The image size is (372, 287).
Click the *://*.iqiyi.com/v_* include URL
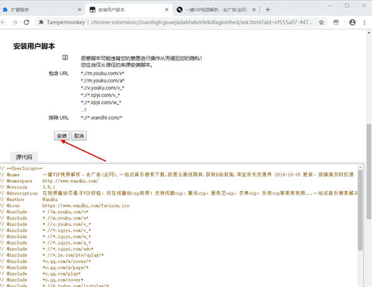(x=100, y=95)
